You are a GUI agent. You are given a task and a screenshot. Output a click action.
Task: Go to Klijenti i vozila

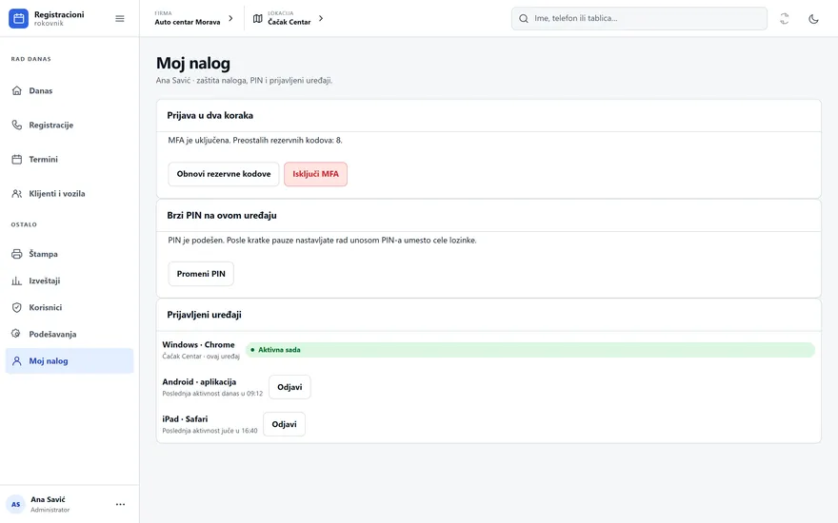(70, 194)
